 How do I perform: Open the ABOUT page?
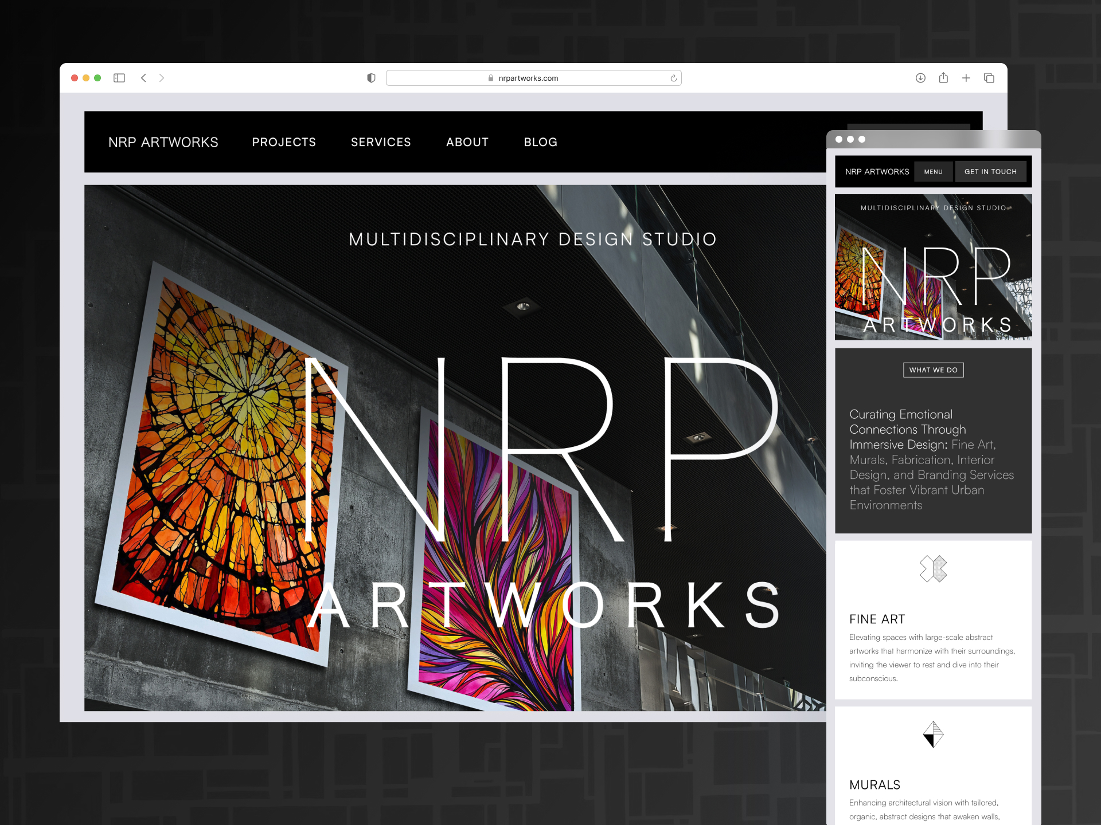pyautogui.click(x=467, y=142)
